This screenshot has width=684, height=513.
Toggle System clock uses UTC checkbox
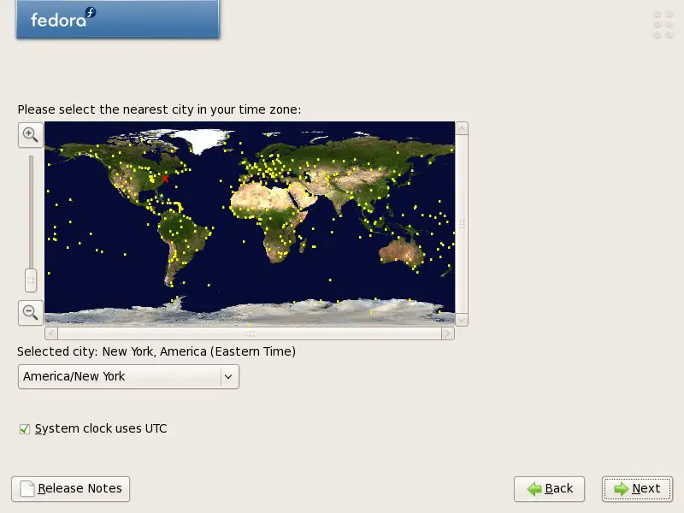pyautogui.click(x=25, y=429)
